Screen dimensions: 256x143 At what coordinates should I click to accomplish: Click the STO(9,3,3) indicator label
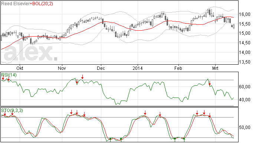12,110
